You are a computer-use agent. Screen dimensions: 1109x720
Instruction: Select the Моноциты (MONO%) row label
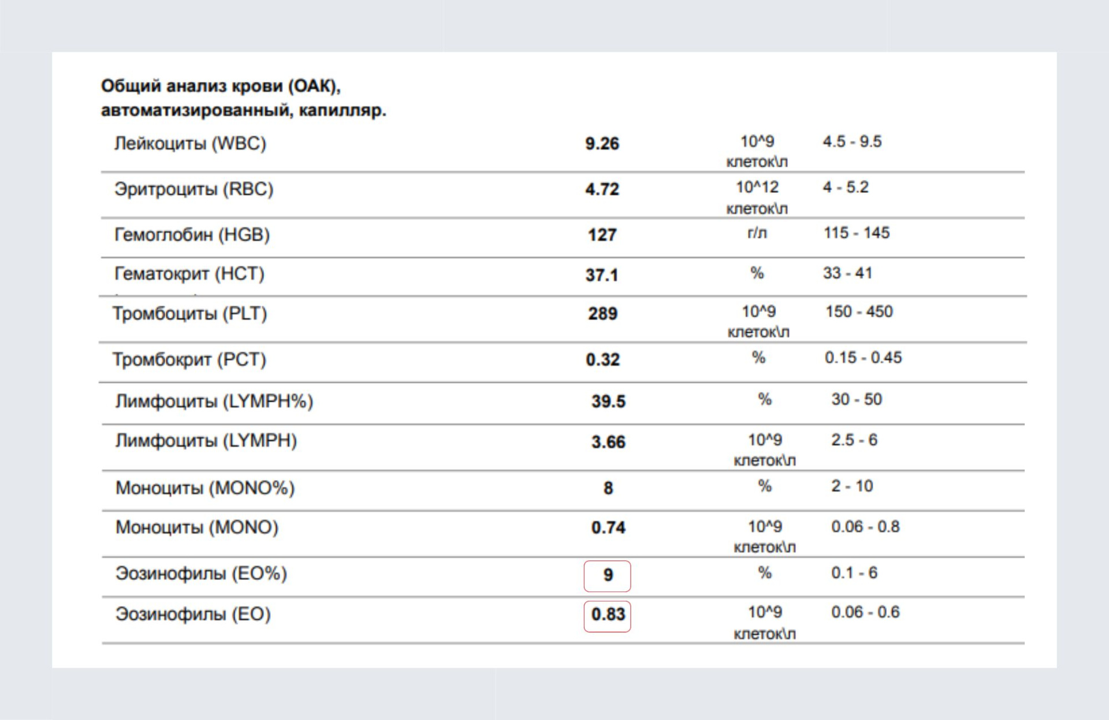(x=205, y=488)
